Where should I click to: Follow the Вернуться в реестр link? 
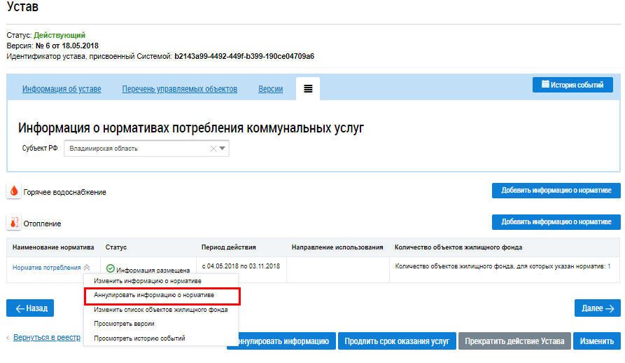click(x=46, y=337)
